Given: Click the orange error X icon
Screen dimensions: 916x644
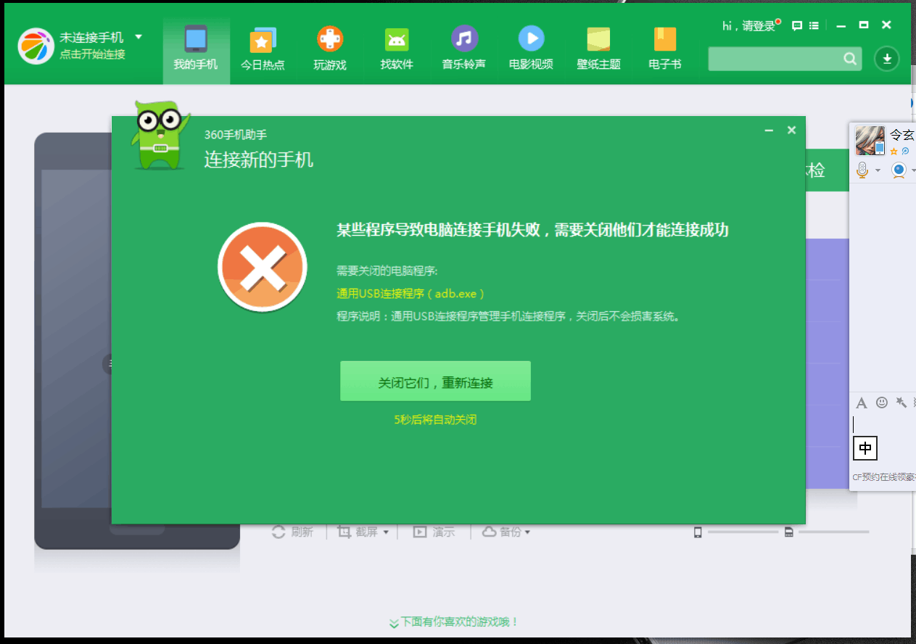Looking at the screenshot, I should [x=263, y=268].
